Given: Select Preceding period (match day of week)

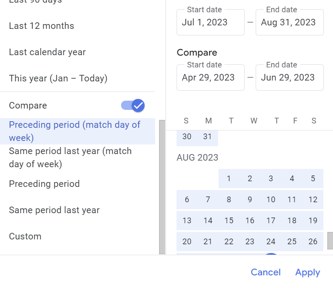Looking at the screenshot, I should pos(77,131).
